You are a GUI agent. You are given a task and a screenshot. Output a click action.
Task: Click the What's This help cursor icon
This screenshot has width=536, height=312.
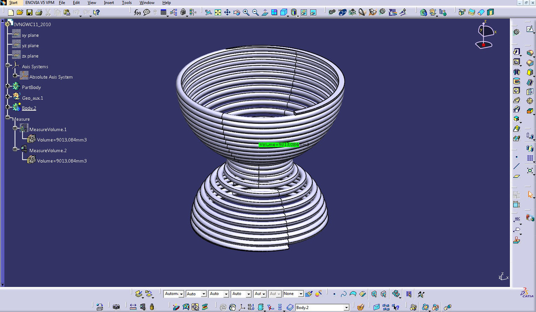click(96, 13)
